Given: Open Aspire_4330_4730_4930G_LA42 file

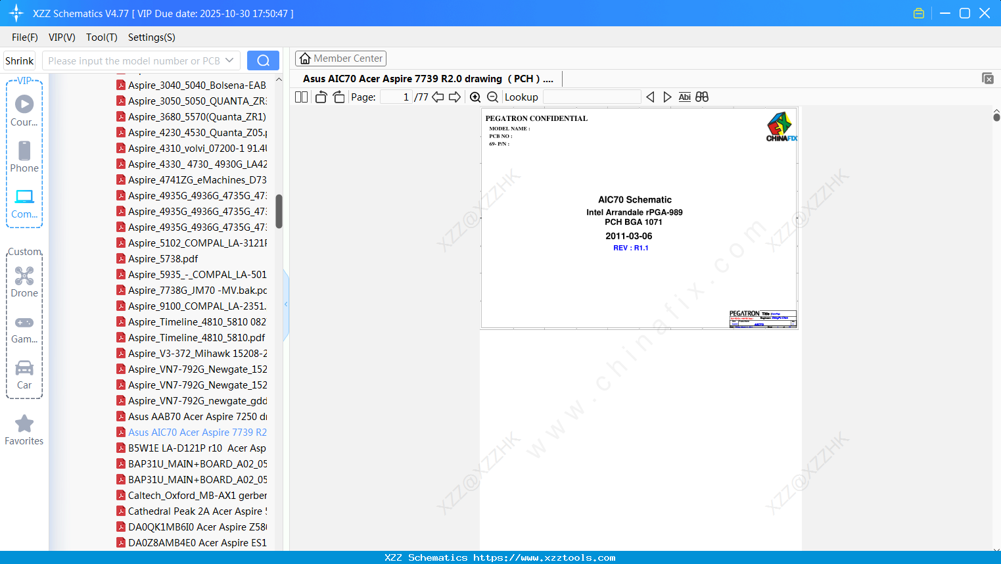Looking at the screenshot, I should tap(192, 164).
